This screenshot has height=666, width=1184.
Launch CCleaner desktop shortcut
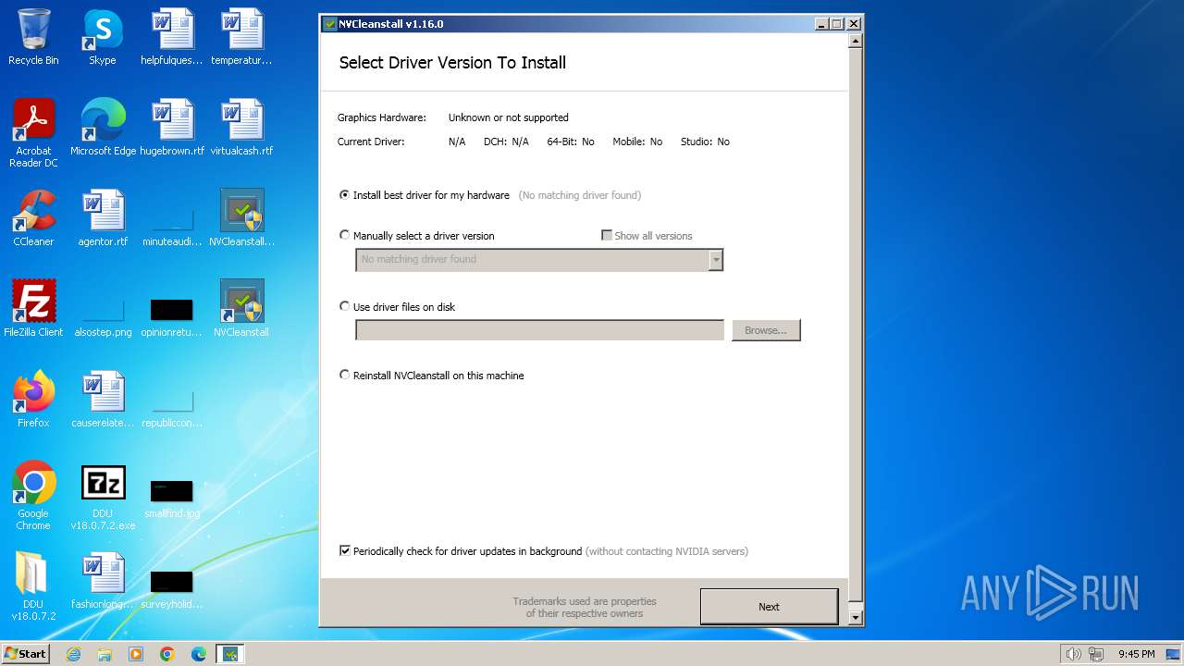click(33, 218)
